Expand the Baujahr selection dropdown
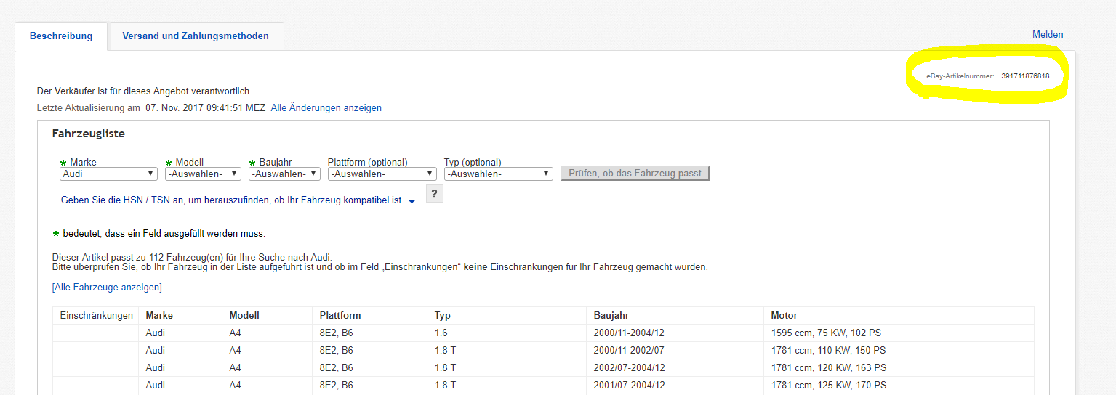Image resolution: width=1116 pixels, height=395 pixels. [284, 174]
